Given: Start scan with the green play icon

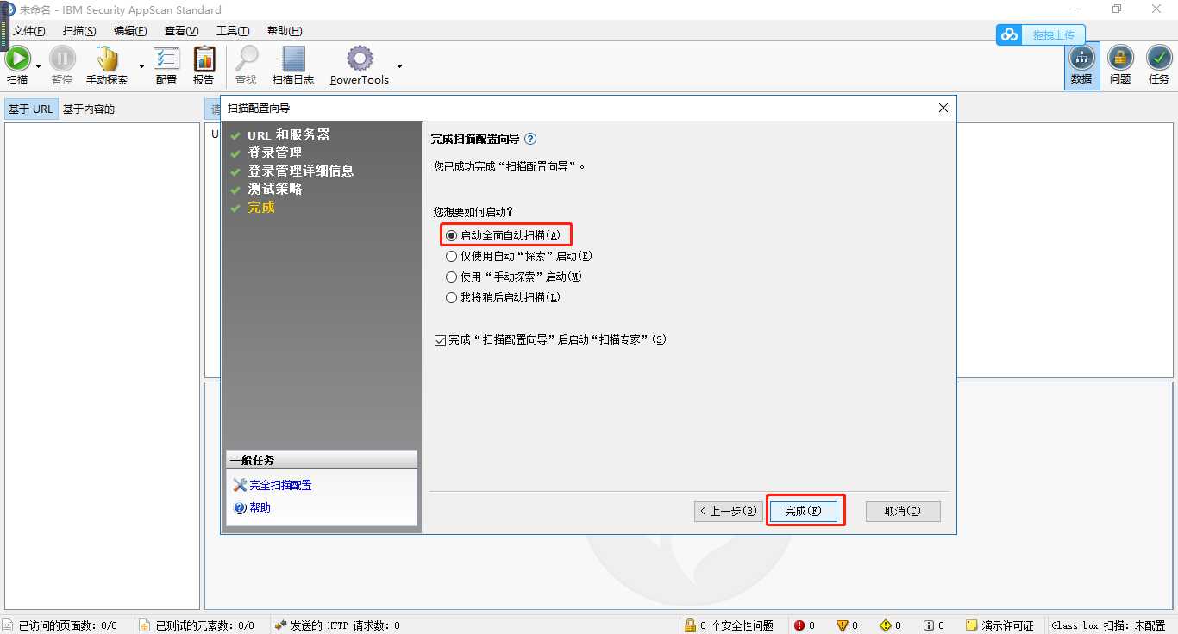Looking at the screenshot, I should click(17, 59).
